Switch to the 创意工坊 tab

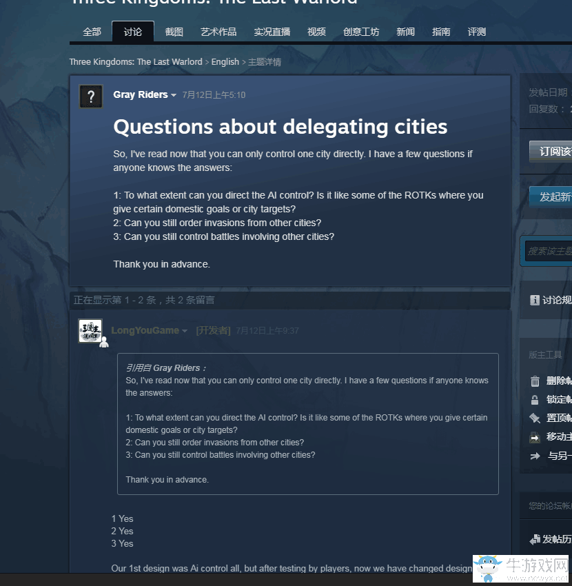[361, 32]
